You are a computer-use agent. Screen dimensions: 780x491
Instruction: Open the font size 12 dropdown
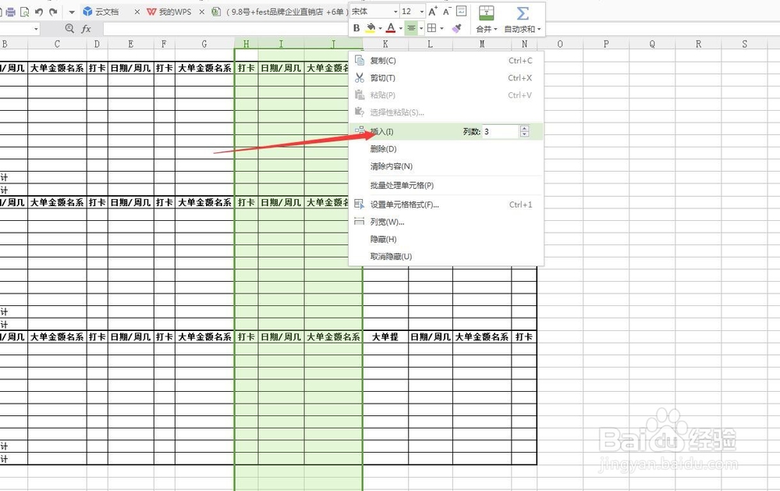pyautogui.click(x=422, y=12)
